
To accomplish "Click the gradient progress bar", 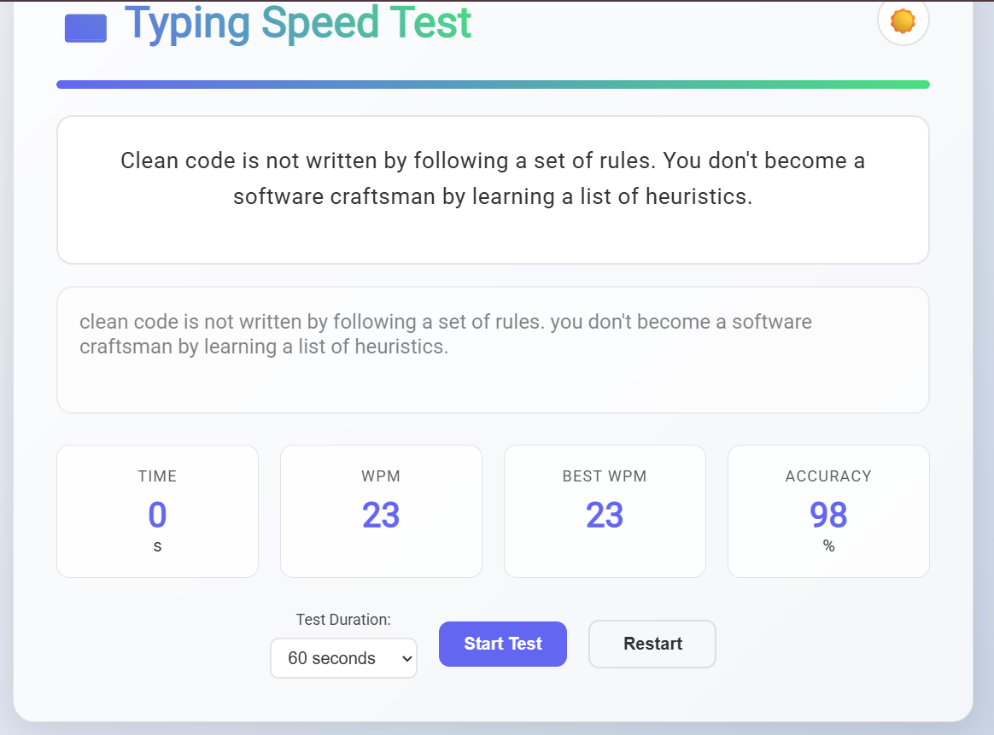I will (494, 85).
